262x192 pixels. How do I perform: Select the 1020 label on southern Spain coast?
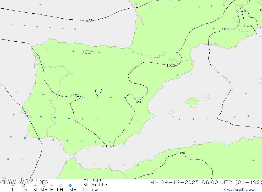(110, 146)
